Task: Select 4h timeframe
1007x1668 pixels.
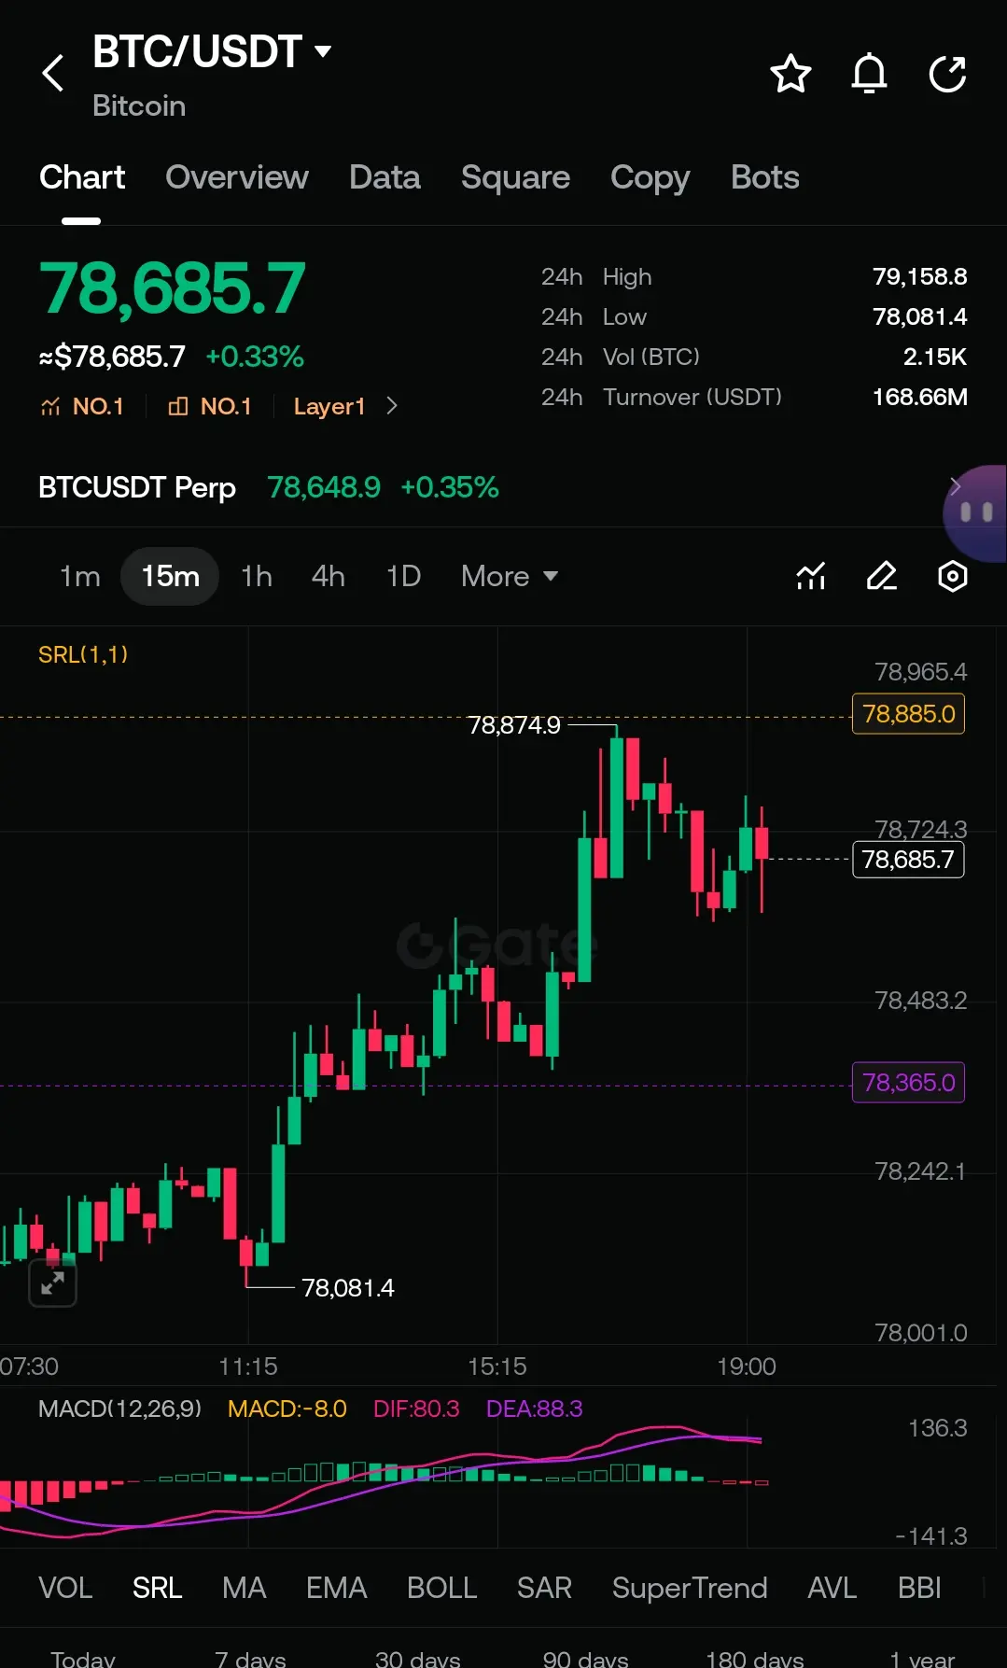Action: (x=329, y=576)
